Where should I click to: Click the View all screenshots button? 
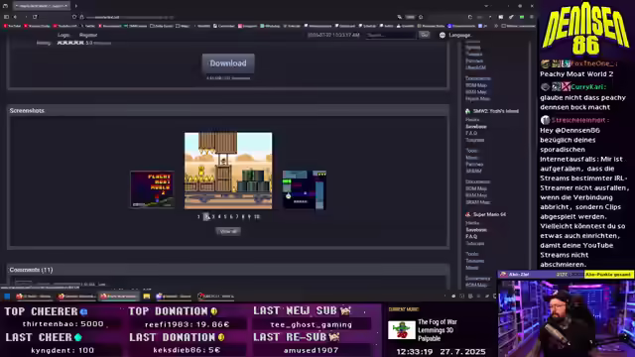point(228,231)
